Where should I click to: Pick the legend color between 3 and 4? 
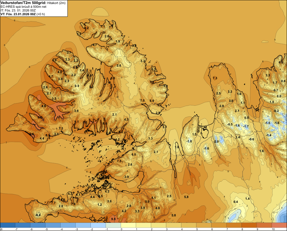coord(174,225)
